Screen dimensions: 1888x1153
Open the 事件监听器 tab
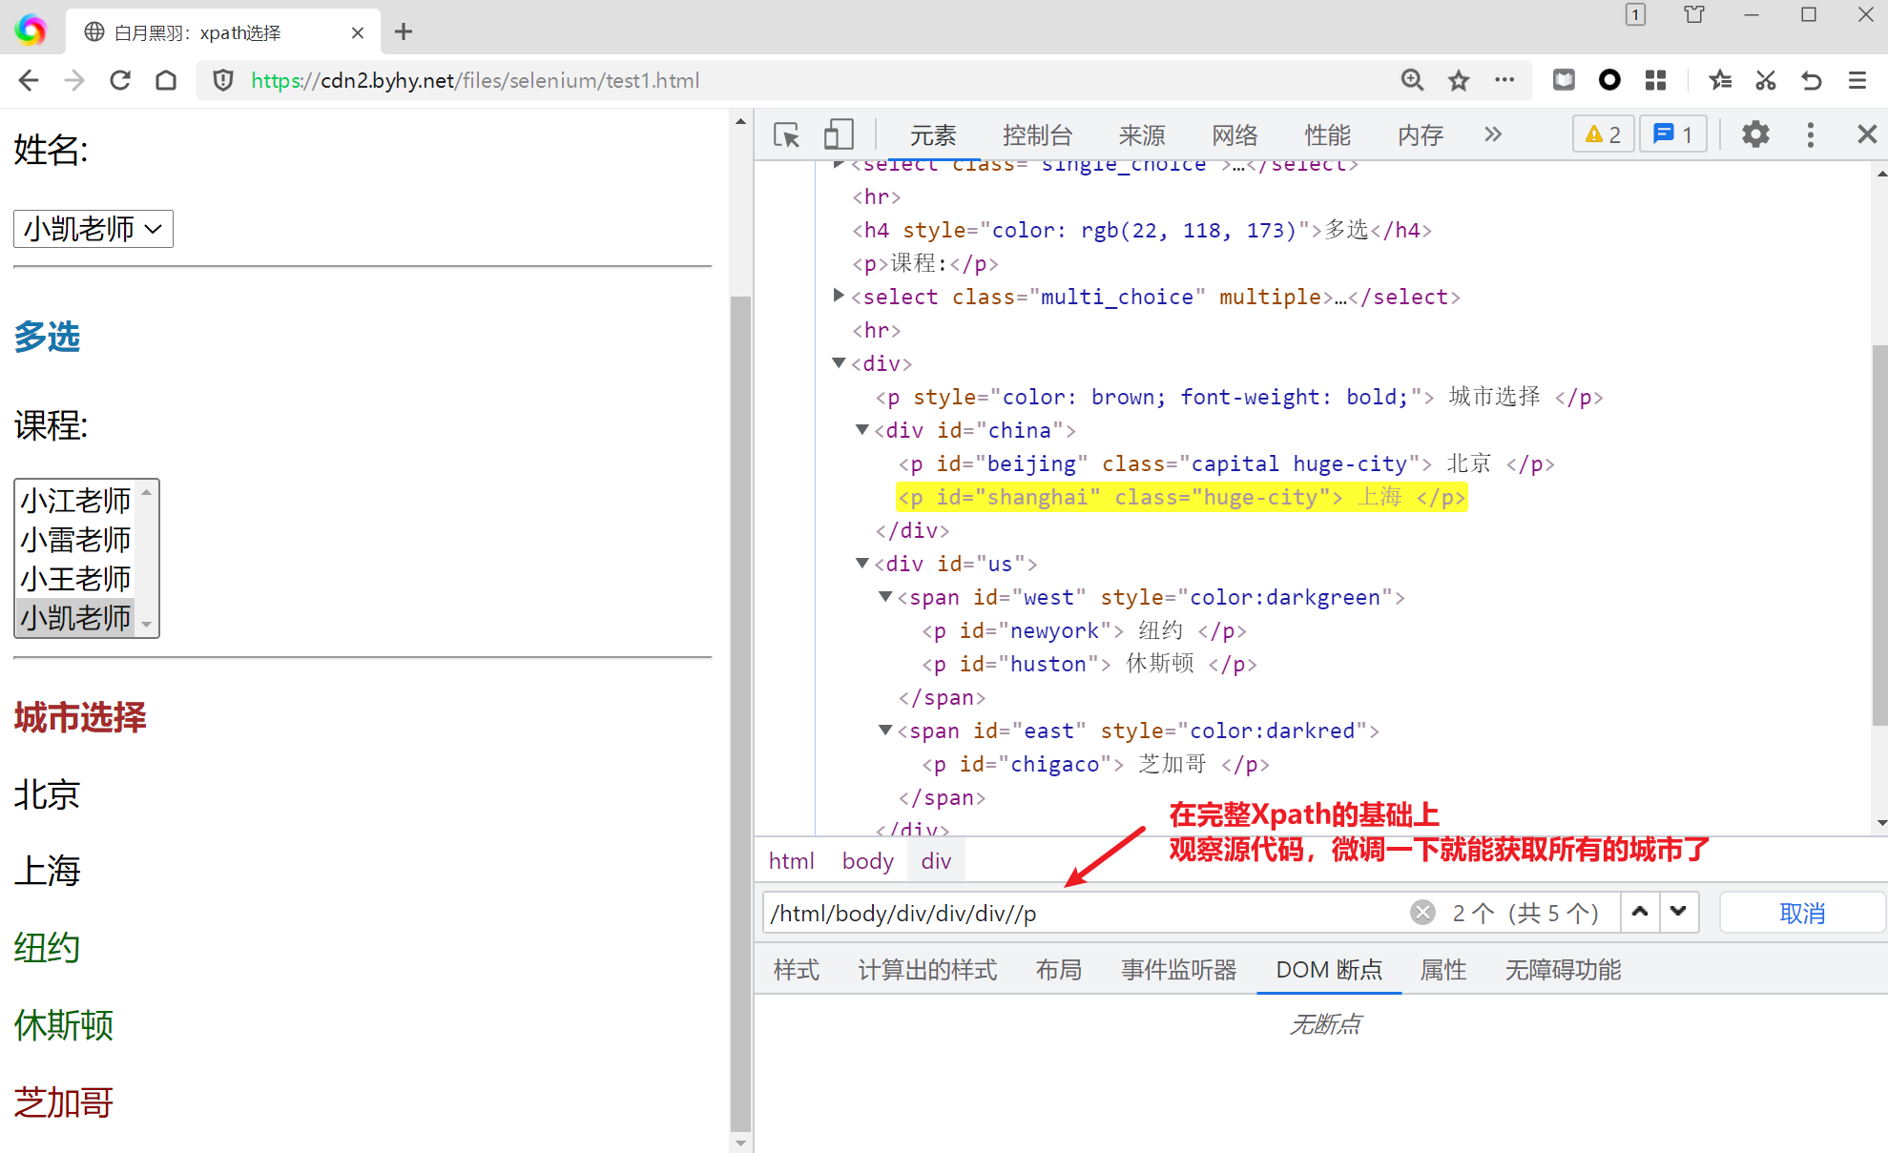[1178, 970]
